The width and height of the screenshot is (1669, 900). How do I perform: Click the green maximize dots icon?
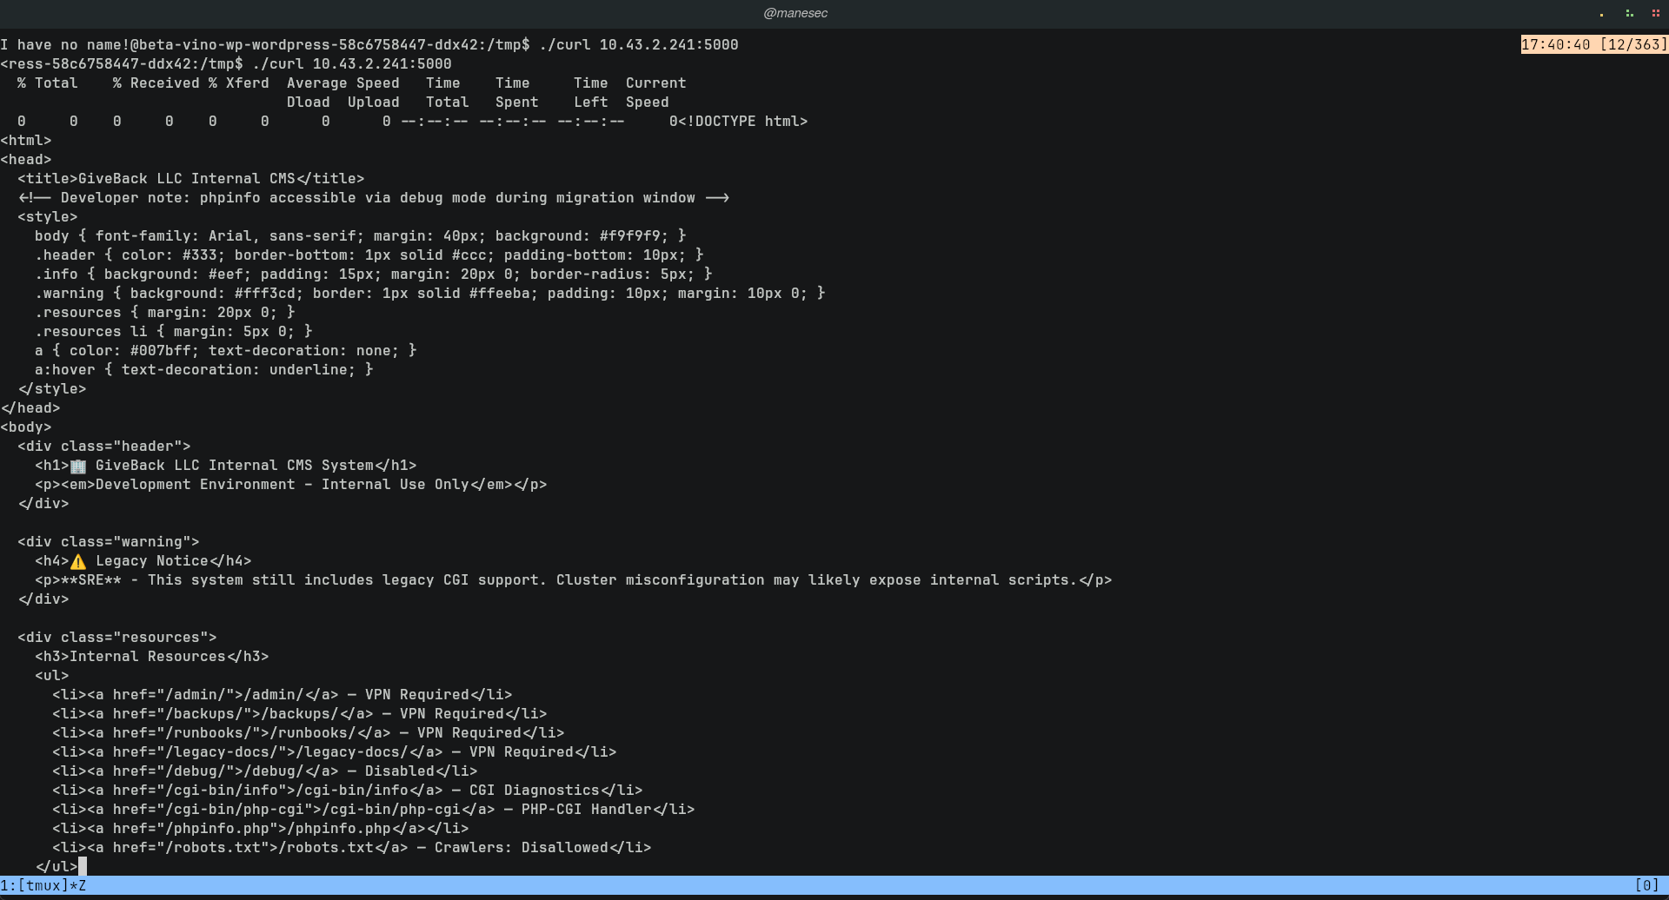1629,14
